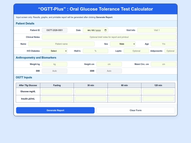Click the OGTT Inputs section heading
This screenshot has height=143, width=191.
click(x=24, y=77)
